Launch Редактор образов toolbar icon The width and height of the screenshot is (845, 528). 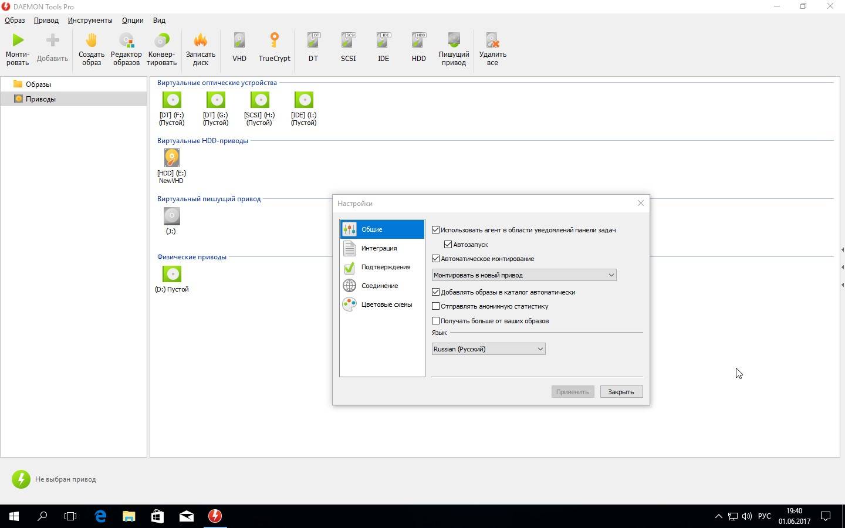(126, 40)
